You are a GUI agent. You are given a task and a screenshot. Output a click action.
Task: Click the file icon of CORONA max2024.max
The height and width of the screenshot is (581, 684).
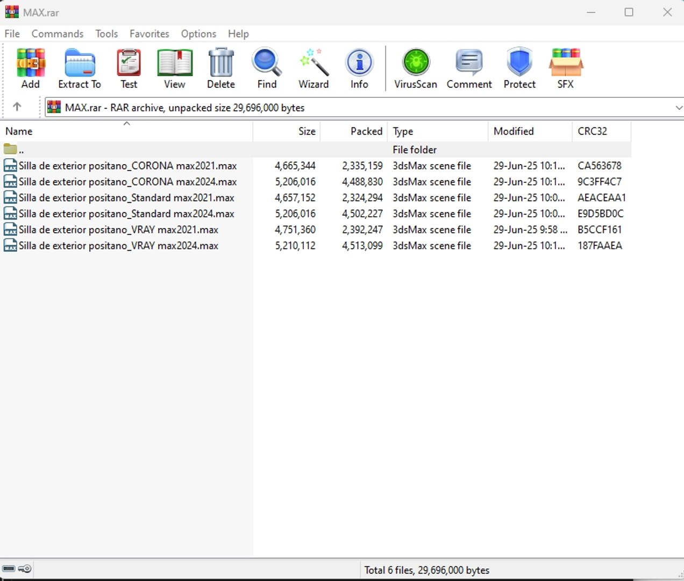click(x=10, y=181)
